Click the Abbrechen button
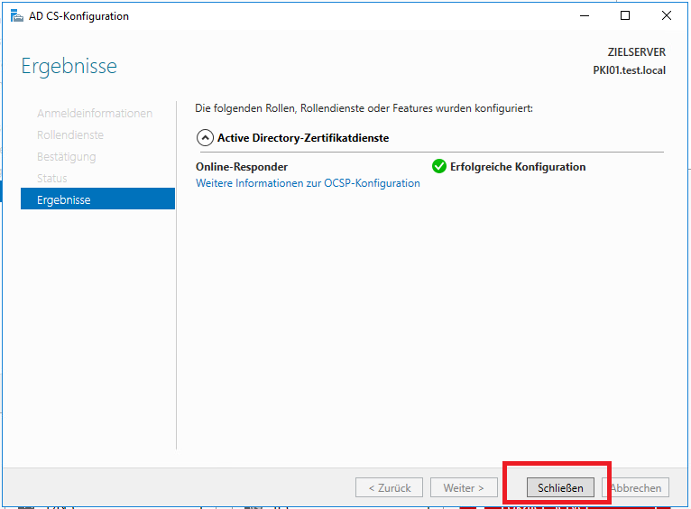This screenshot has width=691, height=509. [637, 487]
